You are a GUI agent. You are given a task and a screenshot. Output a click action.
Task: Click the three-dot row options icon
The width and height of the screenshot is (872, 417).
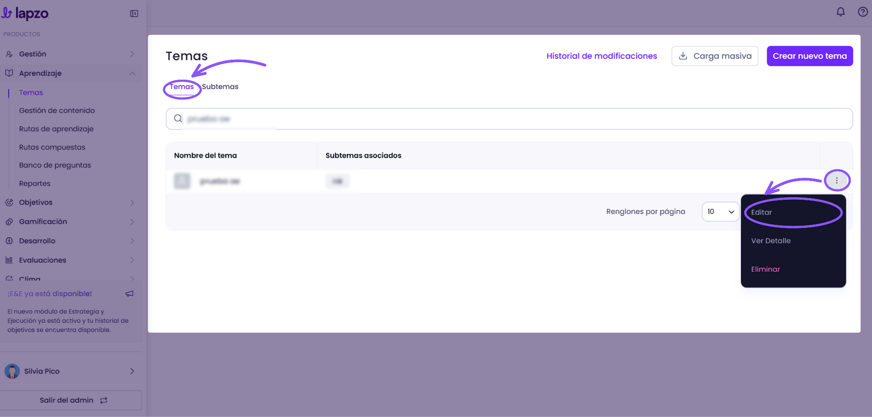837,181
